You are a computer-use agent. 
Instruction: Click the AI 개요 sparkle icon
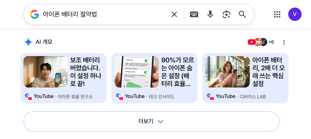[x=28, y=42]
